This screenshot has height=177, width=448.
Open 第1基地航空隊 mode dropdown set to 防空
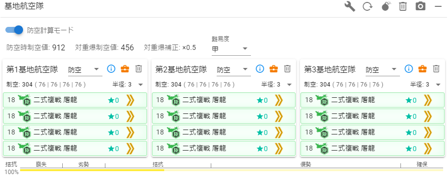(85, 69)
